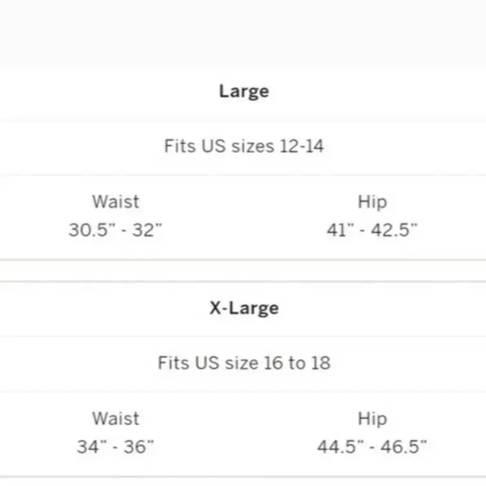Click the '12-14' size range numbers

pos(301,146)
